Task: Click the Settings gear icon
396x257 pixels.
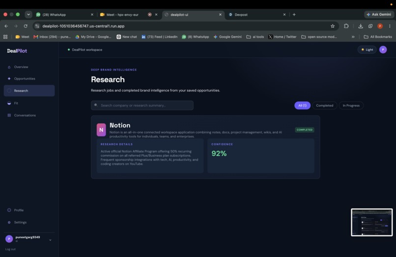Action: pyautogui.click(x=9, y=223)
